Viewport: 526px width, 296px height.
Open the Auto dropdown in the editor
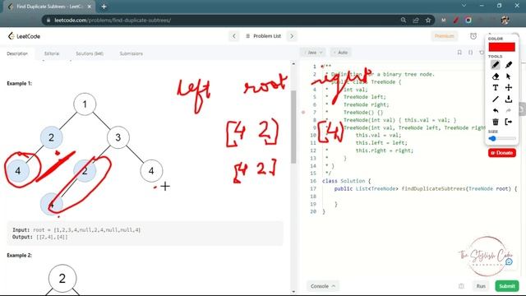(x=340, y=53)
